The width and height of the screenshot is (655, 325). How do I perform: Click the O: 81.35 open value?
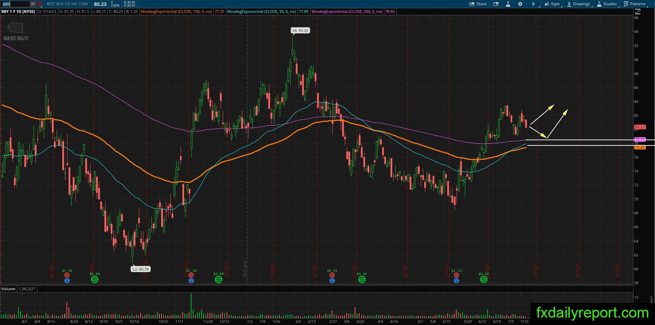[66, 11]
